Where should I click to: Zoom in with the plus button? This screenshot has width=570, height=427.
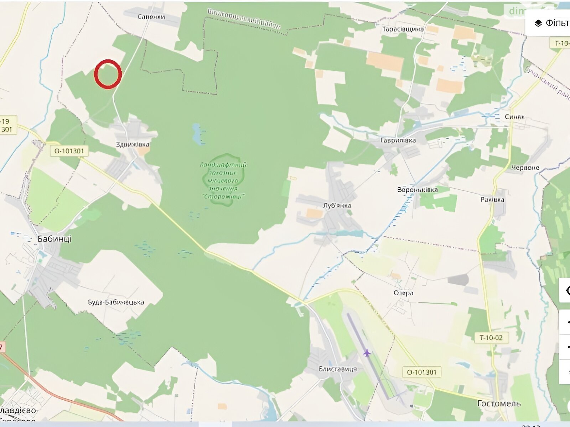click(x=565, y=322)
